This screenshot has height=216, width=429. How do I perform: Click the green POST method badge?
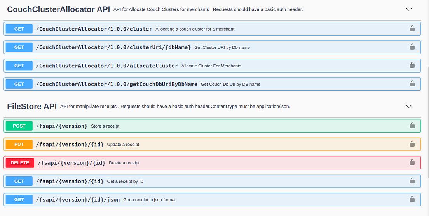[x=19, y=126]
